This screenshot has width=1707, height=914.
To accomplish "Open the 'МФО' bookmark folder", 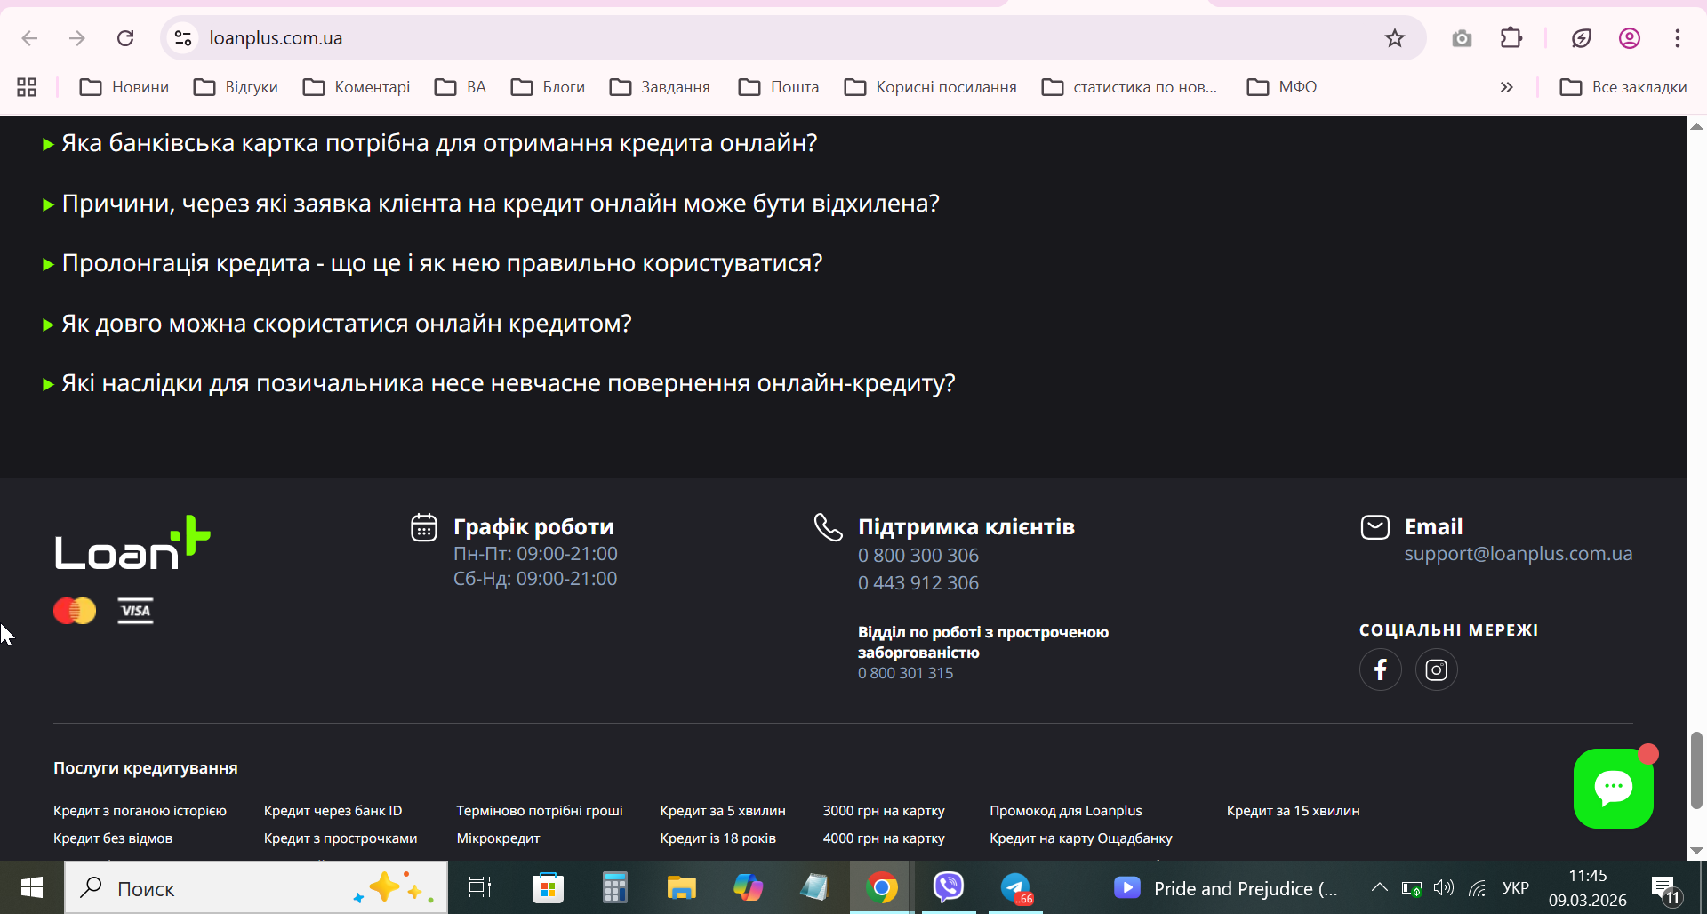I will pos(1282,87).
